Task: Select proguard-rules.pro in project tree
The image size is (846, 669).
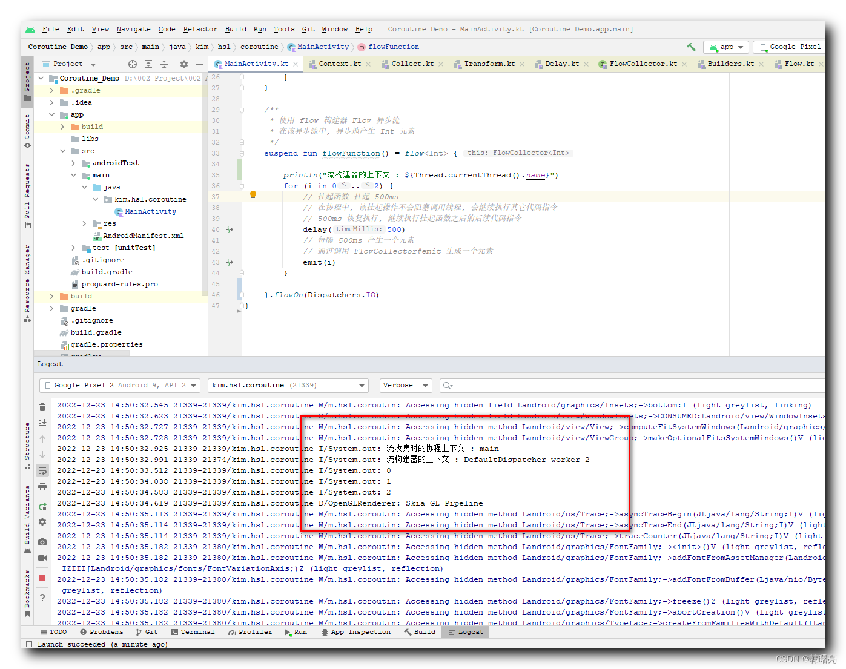Action: (120, 284)
